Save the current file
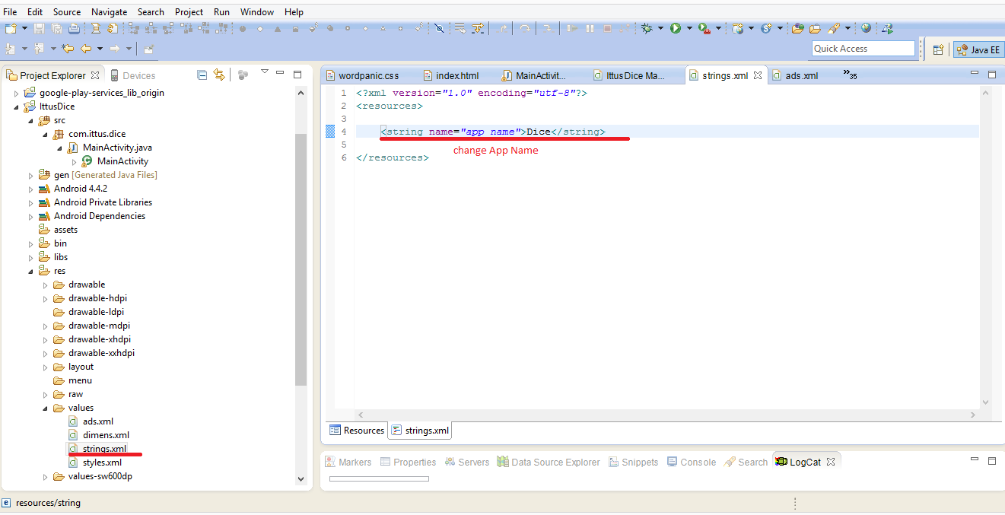The height and width of the screenshot is (515, 1005). pyautogui.click(x=39, y=28)
